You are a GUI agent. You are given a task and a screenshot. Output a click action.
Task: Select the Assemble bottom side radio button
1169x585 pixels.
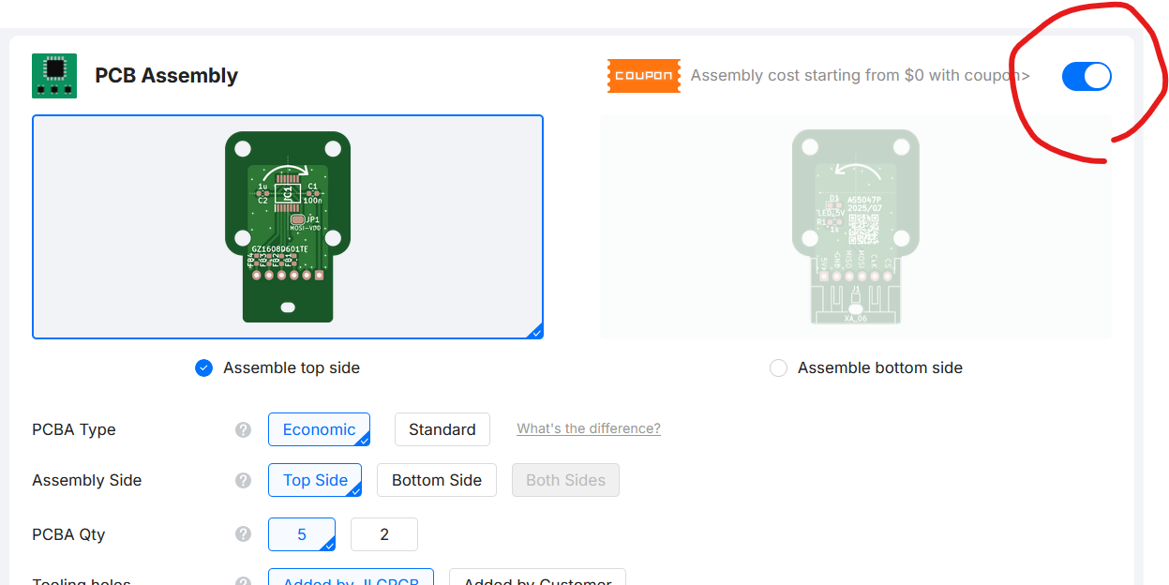[x=778, y=368]
